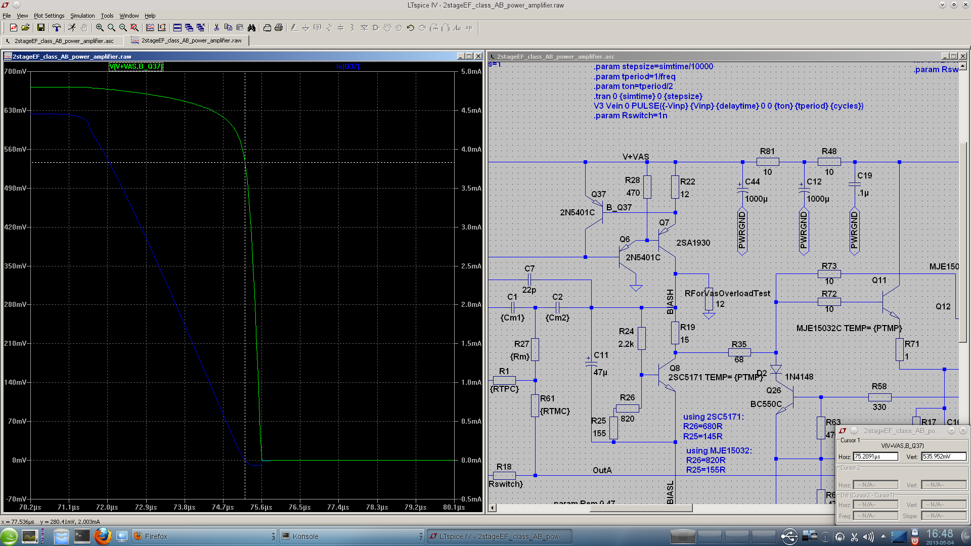The height and width of the screenshot is (546, 971).
Task: Click the Konsole entry in the taskbar
Action: pyautogui.click(x=352, y=536)
